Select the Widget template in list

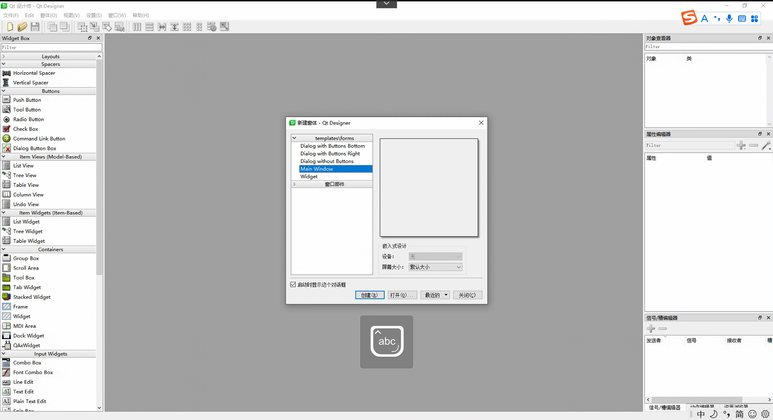point(309,176)
